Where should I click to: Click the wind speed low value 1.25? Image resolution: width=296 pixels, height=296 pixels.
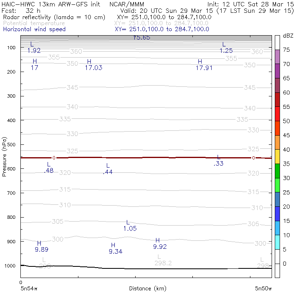[x=226, y=50]
